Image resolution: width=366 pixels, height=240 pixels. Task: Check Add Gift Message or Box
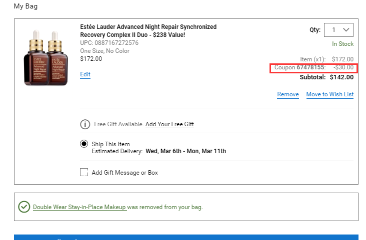[x=84, y=173]
